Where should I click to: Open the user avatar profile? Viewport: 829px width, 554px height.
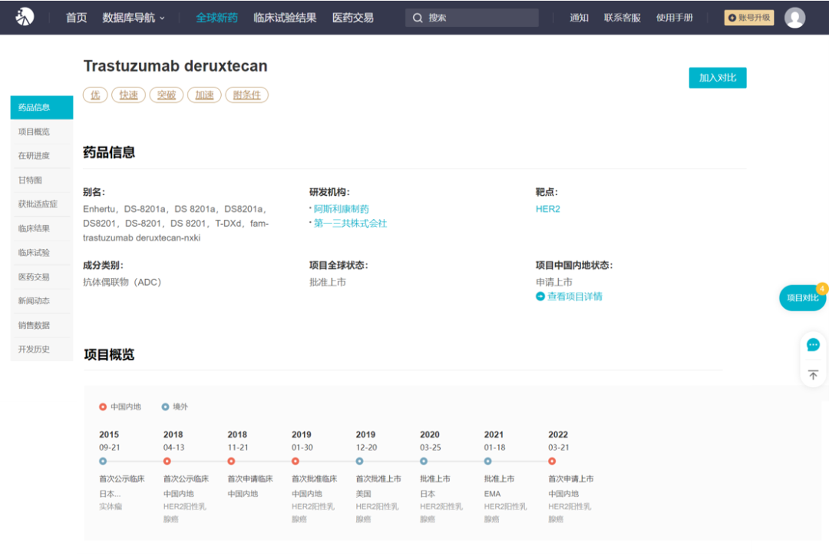pyautogui.click(x=794, y=18)
